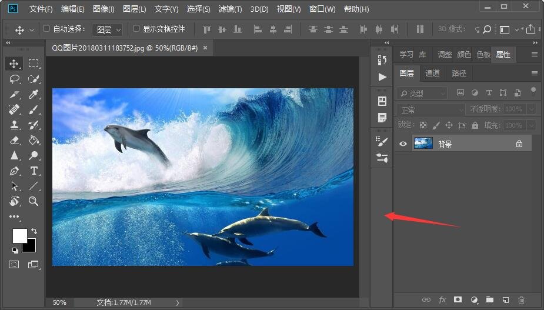This screenshot has width=544, height=310.
Task: Create a new group folder icon
Action: [x=489, y=299]
